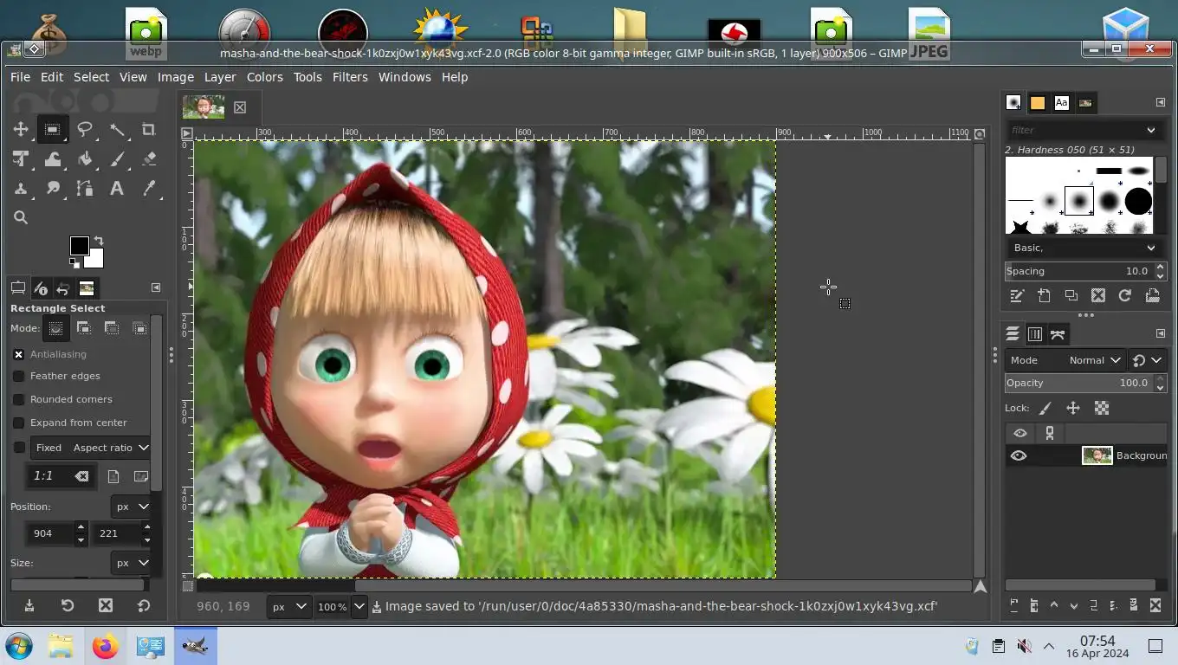
Task: Reset colors to default black and white
Action: 74,262
